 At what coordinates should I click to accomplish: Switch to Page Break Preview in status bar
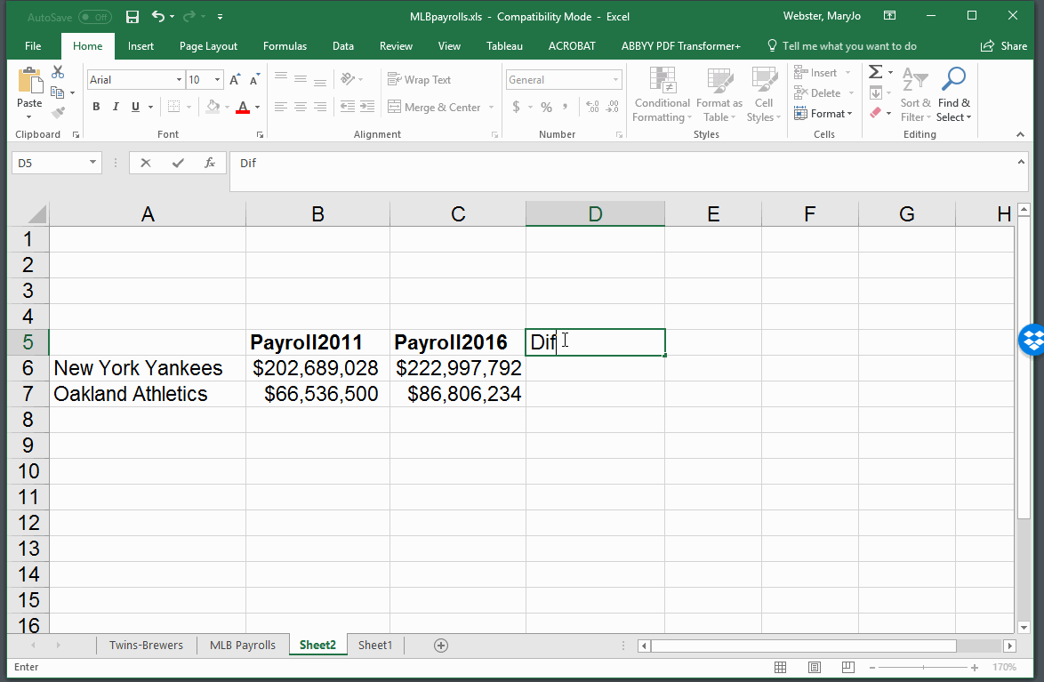tap(848, 668)
